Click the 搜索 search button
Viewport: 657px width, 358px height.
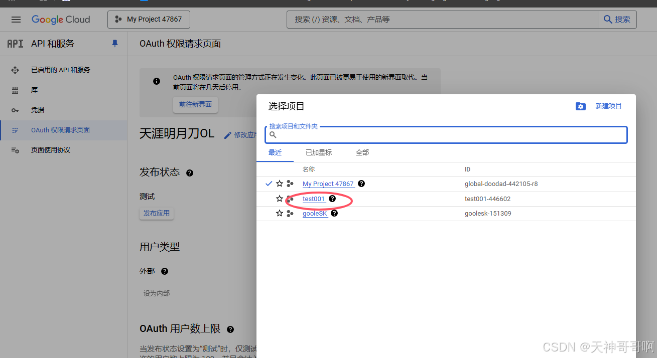coord(617,20)
